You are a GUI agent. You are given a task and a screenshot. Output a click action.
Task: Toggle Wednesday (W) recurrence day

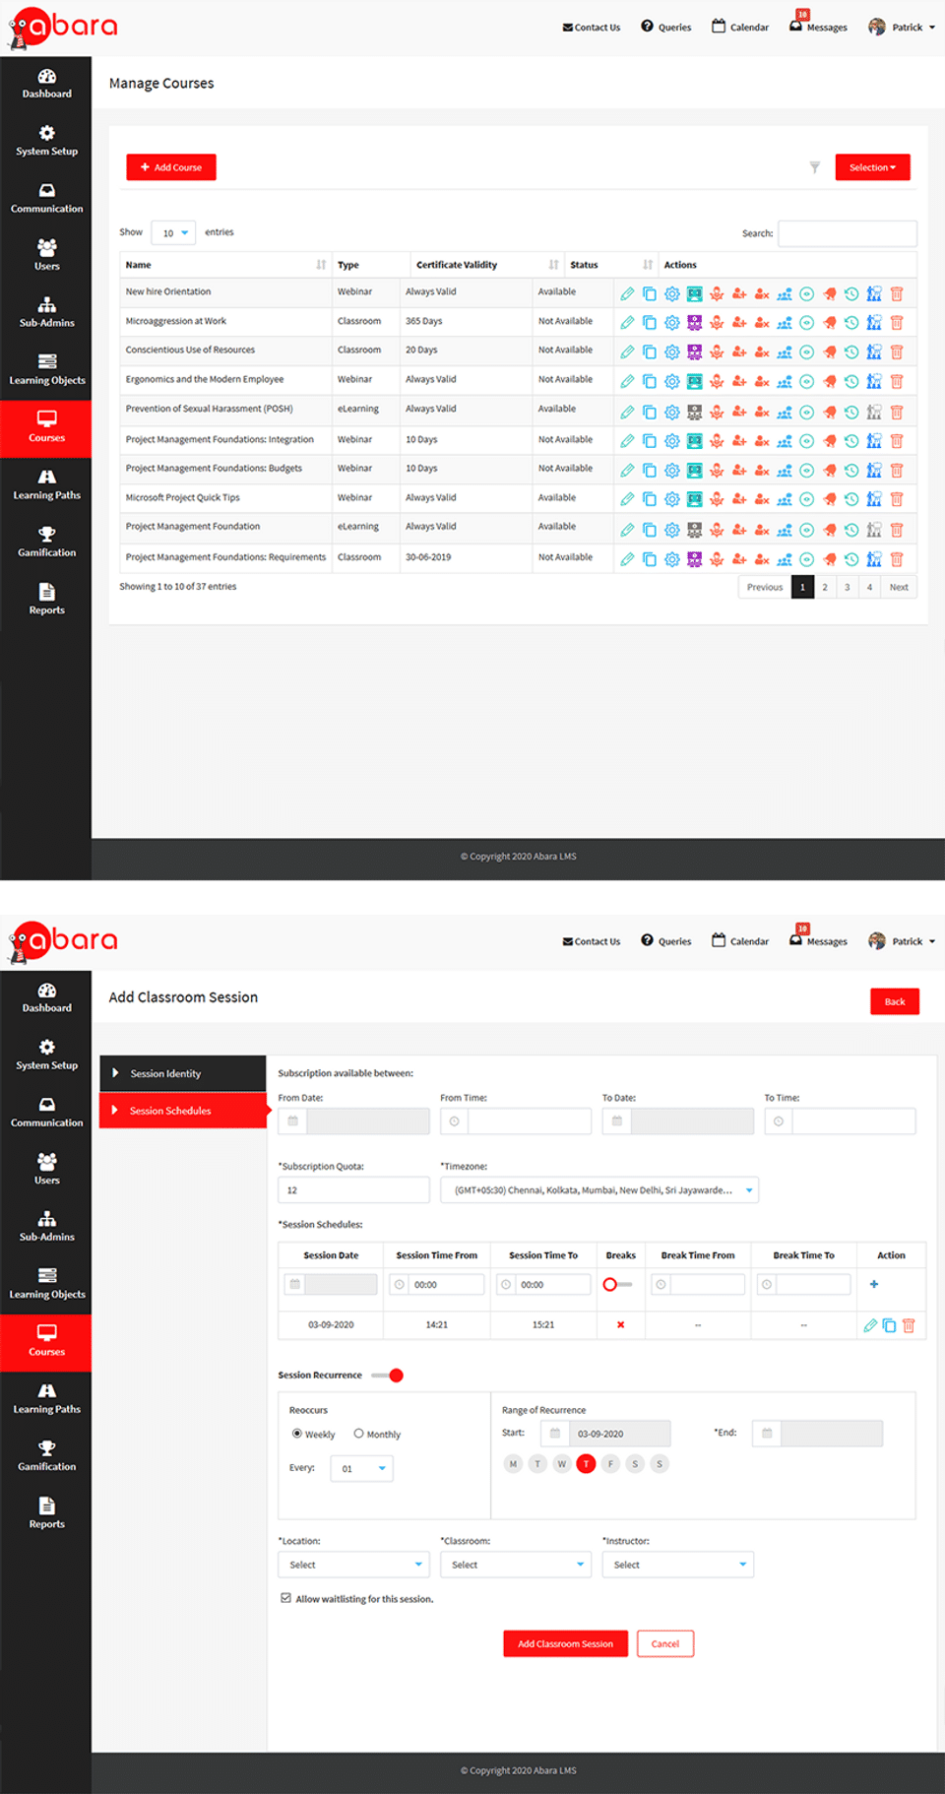561,1464
